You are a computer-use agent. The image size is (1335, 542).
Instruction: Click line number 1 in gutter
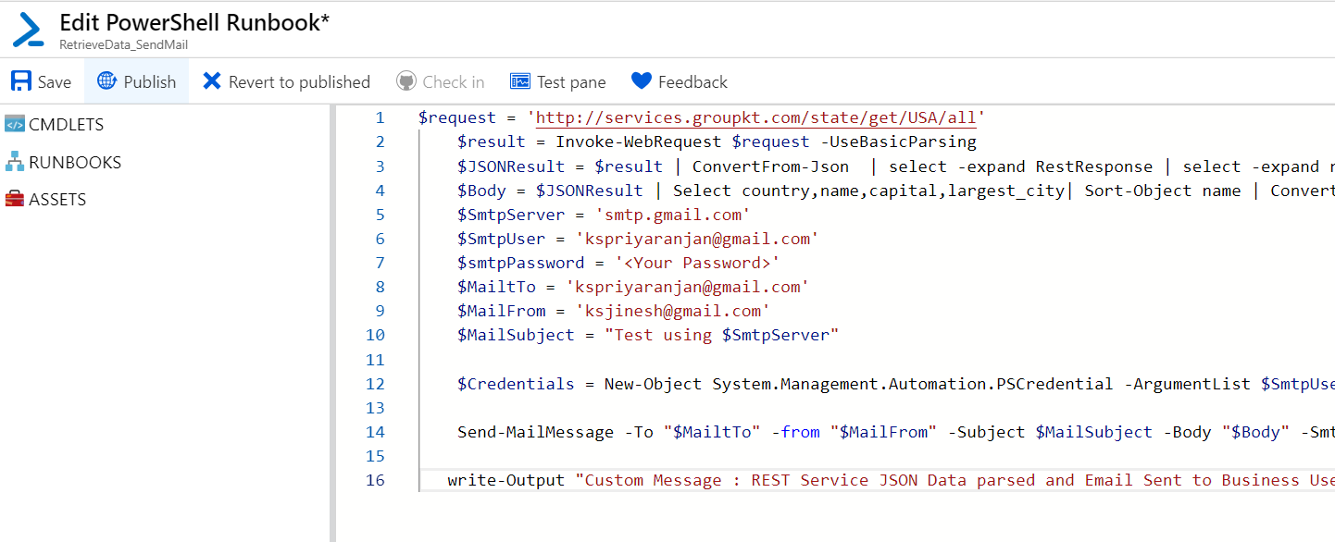click(380, 118)
